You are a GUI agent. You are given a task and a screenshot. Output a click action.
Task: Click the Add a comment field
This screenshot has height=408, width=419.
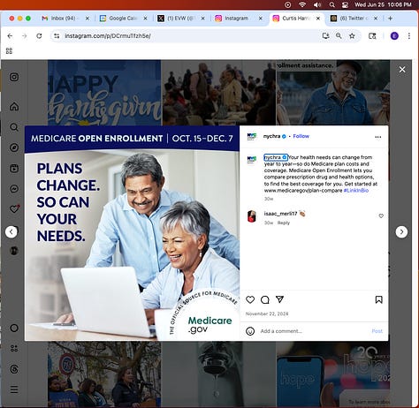[312, 331]
